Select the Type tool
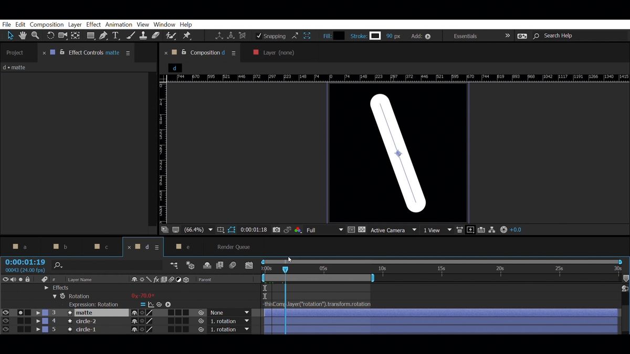 tap(115, 36)
